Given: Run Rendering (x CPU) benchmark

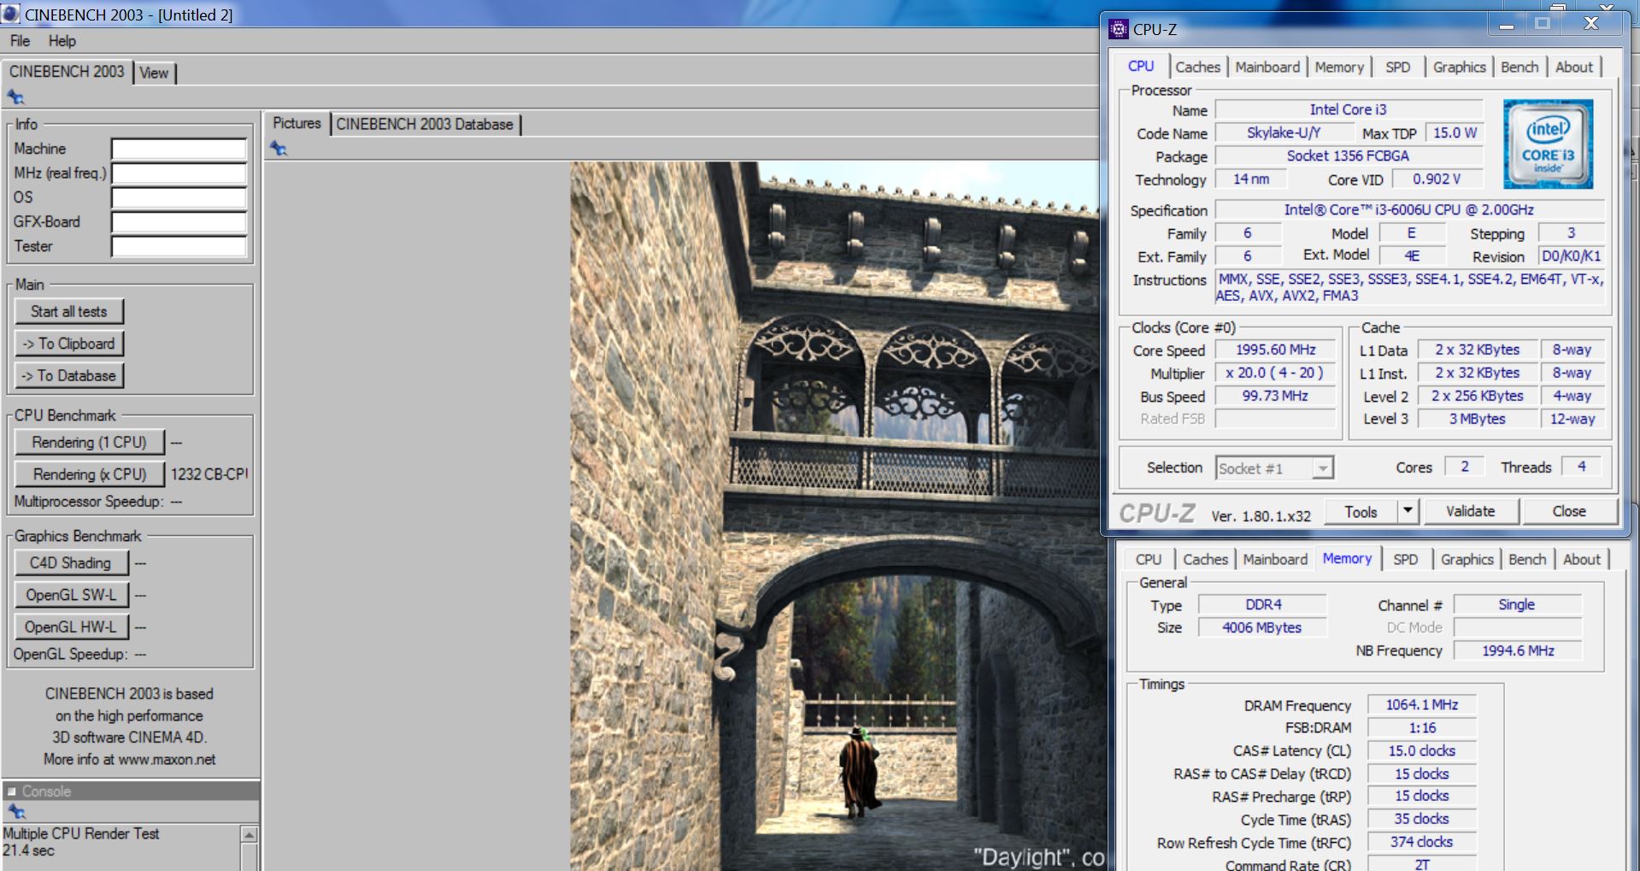Looking at the screenshot, I should coord(89,474).
